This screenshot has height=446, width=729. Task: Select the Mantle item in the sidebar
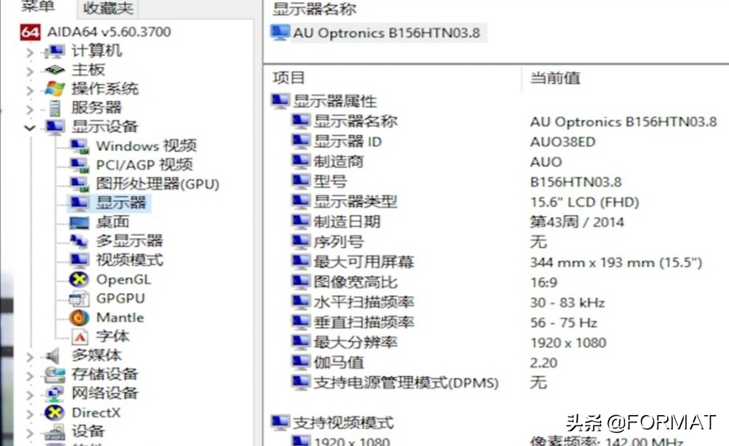point(120,318)
